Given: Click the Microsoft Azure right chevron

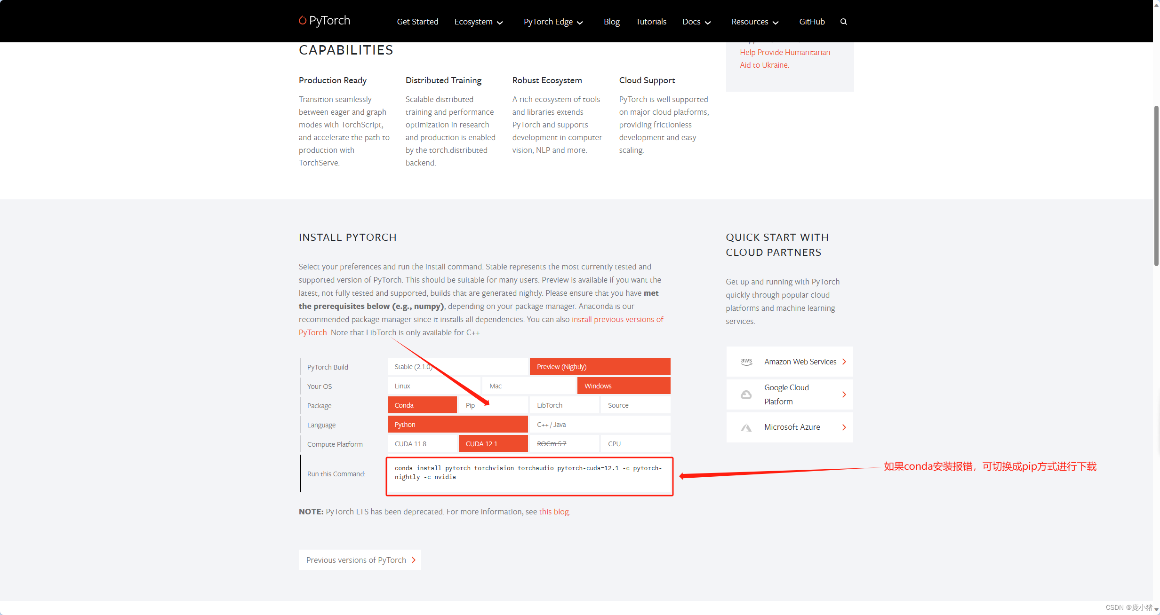Looking at the screenshot, I should (844, 427).
